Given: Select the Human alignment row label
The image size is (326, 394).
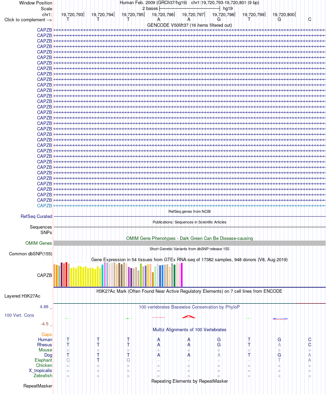Looking at the screenshot, I should (x=45, y=339).
